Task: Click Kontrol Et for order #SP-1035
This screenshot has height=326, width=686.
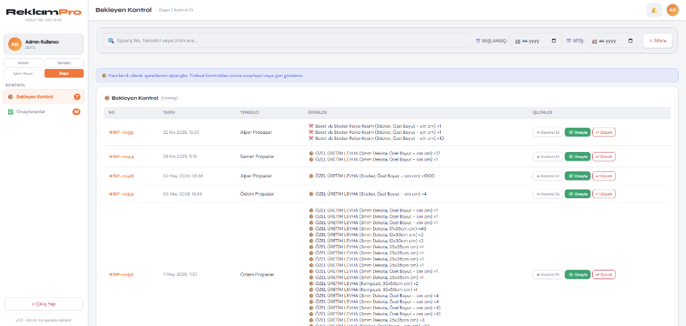Action: [548, 132]
